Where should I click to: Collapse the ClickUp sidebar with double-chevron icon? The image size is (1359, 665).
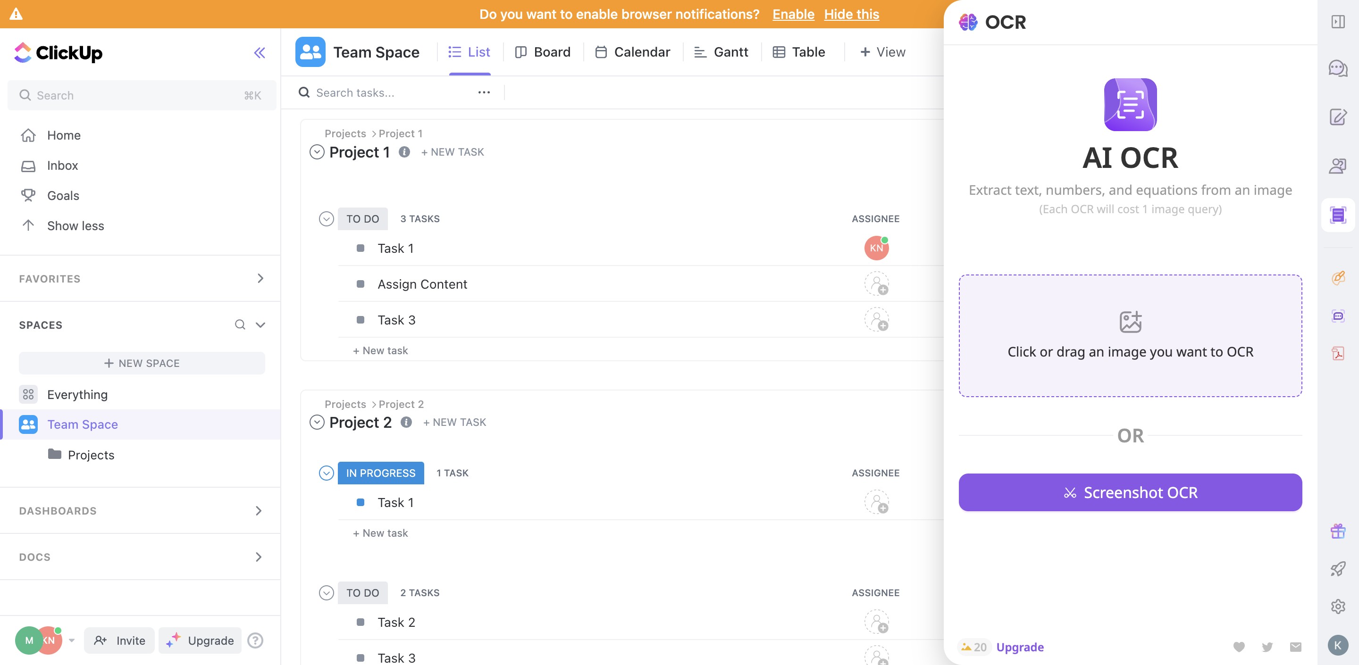click(x=259, y=53)
